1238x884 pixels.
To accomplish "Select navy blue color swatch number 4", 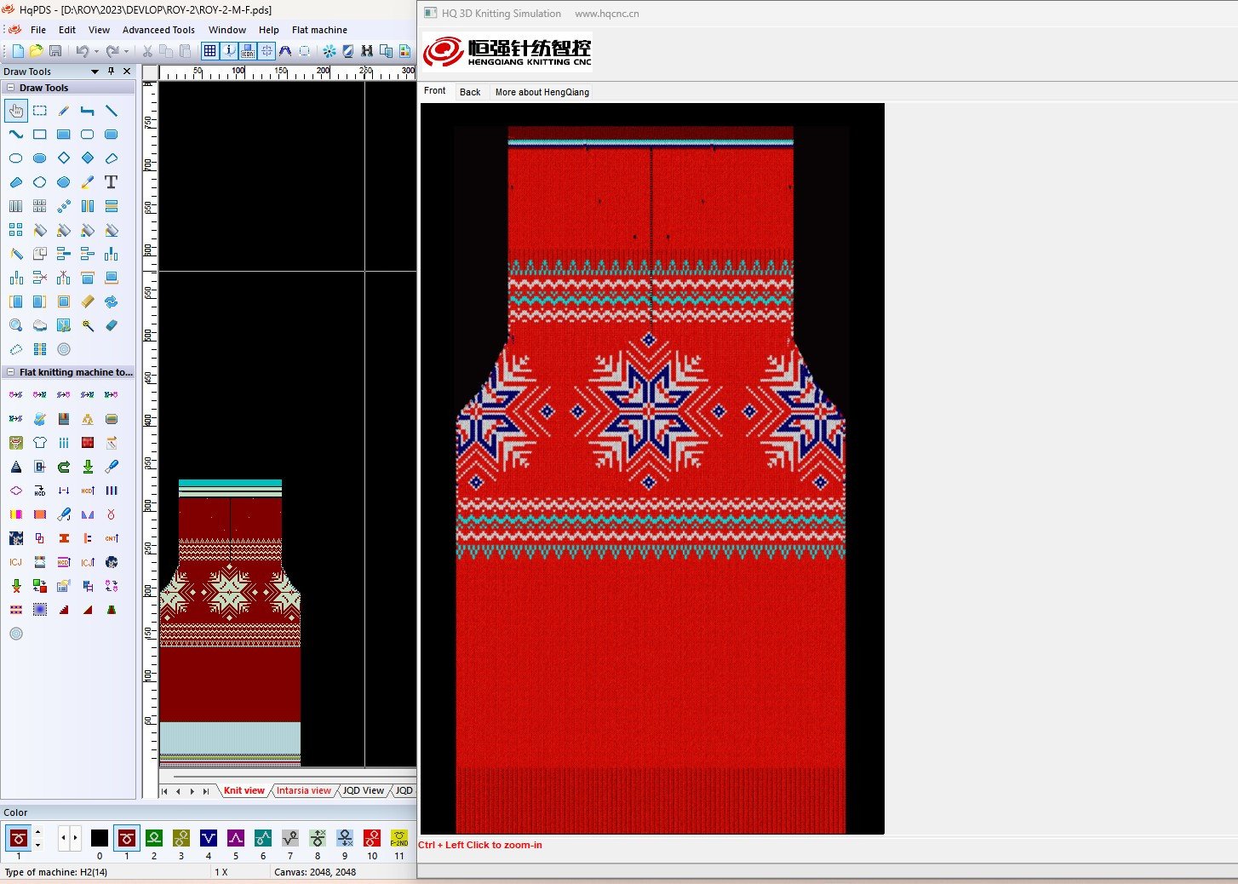I will [x=209, y=838].
